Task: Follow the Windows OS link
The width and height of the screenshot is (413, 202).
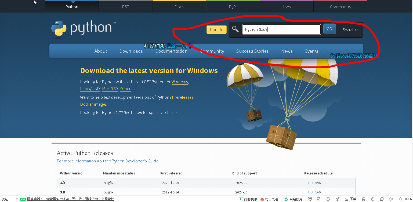Action: [x=180, y=82]
